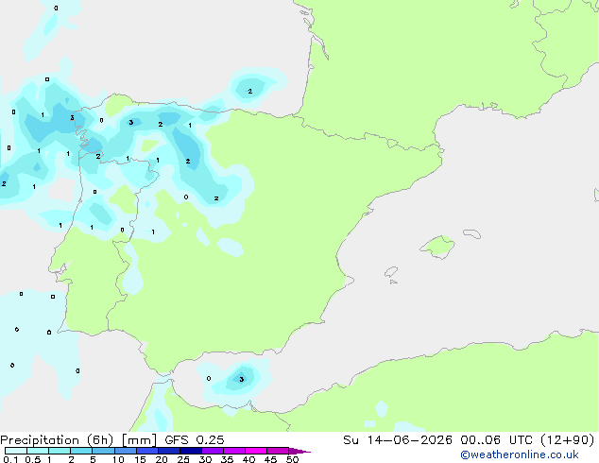The height and width of the screenshot is (463, 599).
Task: Pick the violet legend swatch for 30–35 mm
Action: click(x=213, y=451)
